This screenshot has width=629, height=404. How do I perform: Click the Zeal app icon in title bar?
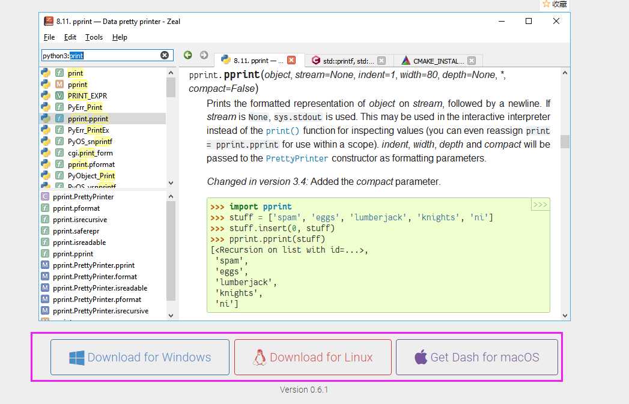[x=49, y=21]
